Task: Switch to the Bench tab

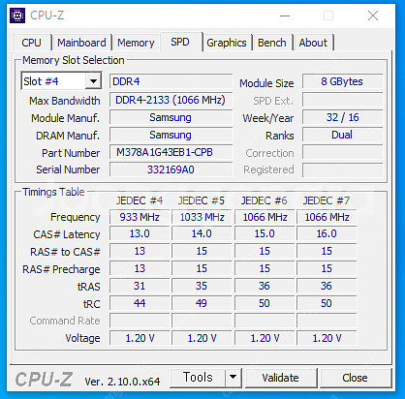Action: click(272, 43)
